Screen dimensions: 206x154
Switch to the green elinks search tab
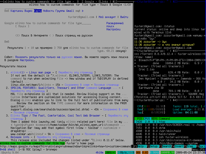32,143
